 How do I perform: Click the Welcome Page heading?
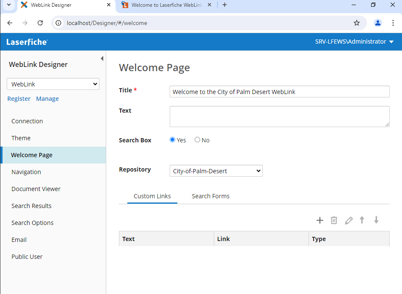[x=154, y=67]
